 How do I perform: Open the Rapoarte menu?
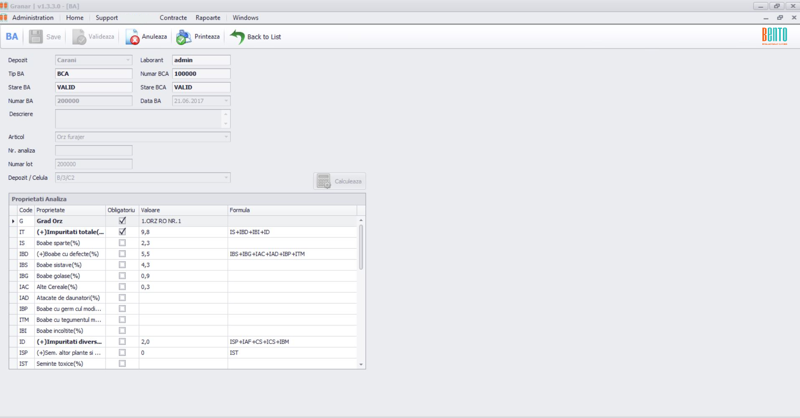(208, 18)
